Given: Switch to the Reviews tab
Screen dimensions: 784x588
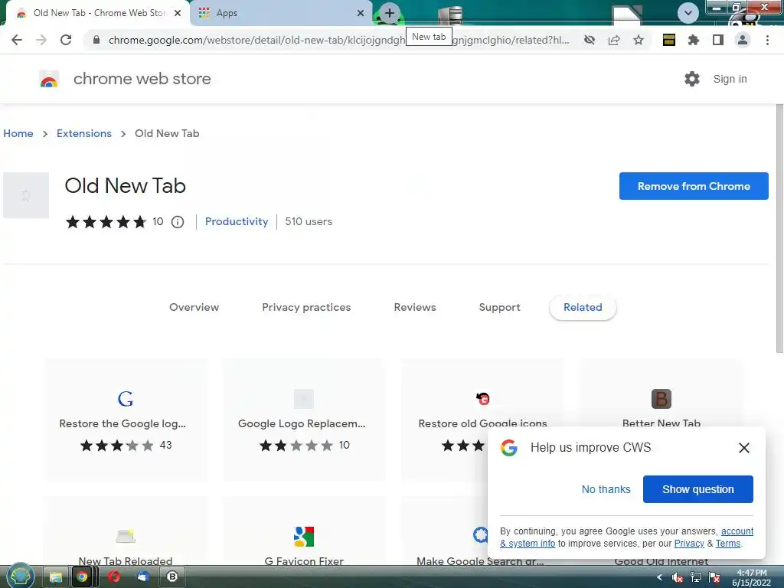Looking at the screenshot, I should click(x=415, y=308).
